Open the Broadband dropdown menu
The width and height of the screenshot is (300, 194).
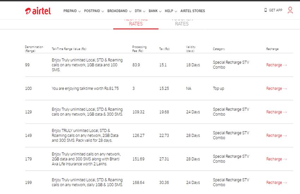[119, 11]
